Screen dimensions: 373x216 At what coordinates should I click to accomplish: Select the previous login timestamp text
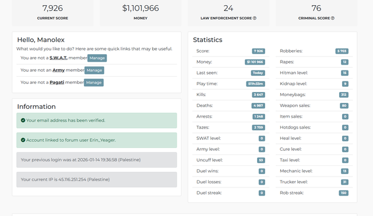coord(80,160)
